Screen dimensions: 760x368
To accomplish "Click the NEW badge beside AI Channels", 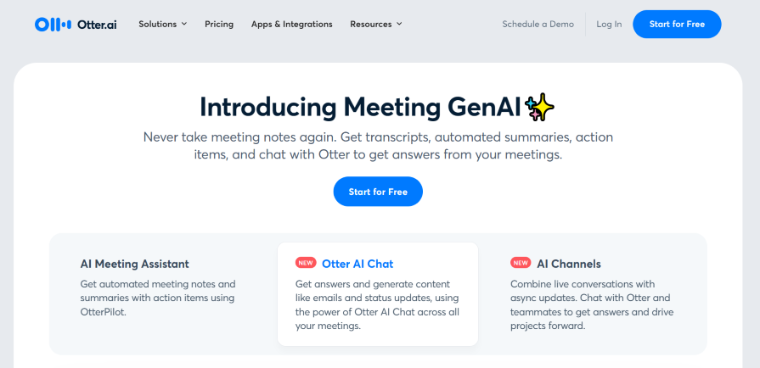I will tap(521, 264).
